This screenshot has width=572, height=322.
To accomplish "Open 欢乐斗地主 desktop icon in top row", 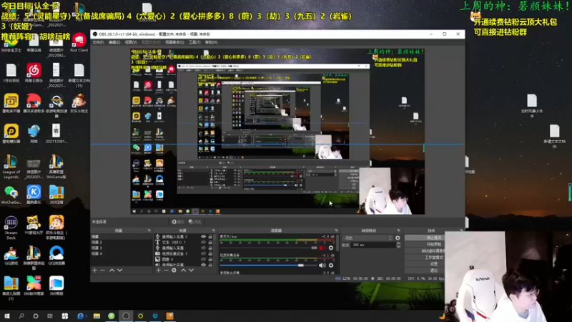I will [79, 103].
